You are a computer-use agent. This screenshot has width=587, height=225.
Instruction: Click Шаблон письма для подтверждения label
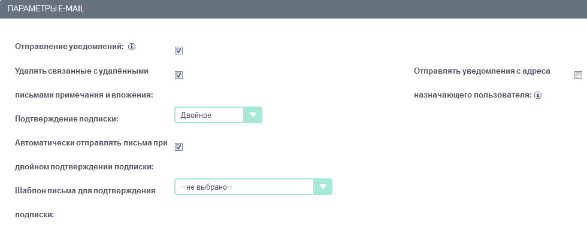tap(85, 191)
